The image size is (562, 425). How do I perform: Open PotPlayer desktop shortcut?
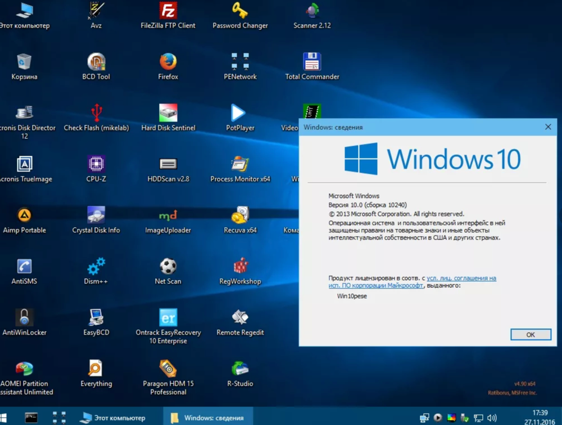tap(240, 117)
